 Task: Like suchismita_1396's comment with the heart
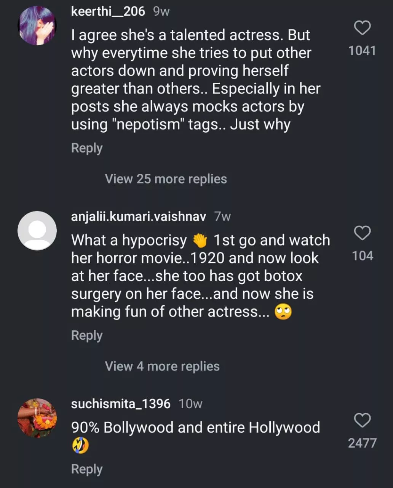(362, 420)
